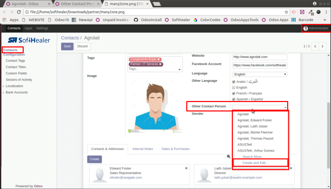331x189 pixels.
Task: View site information icon in the address bar
Action: pos(27,12)
